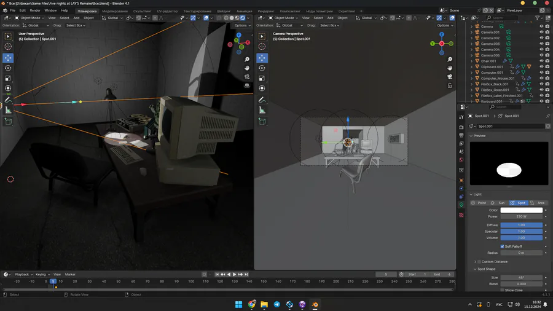The image size is (553, 311).
Task: Select the Point light type
Action: click(x=479, y=203)
